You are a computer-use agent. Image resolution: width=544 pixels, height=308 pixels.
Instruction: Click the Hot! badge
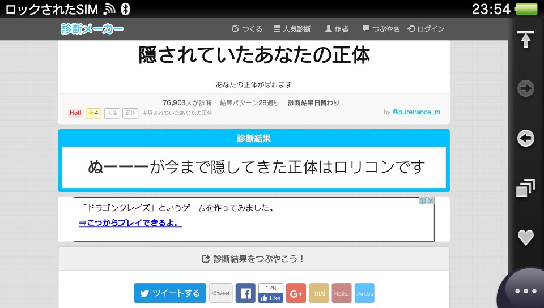[x=75, y=113]
